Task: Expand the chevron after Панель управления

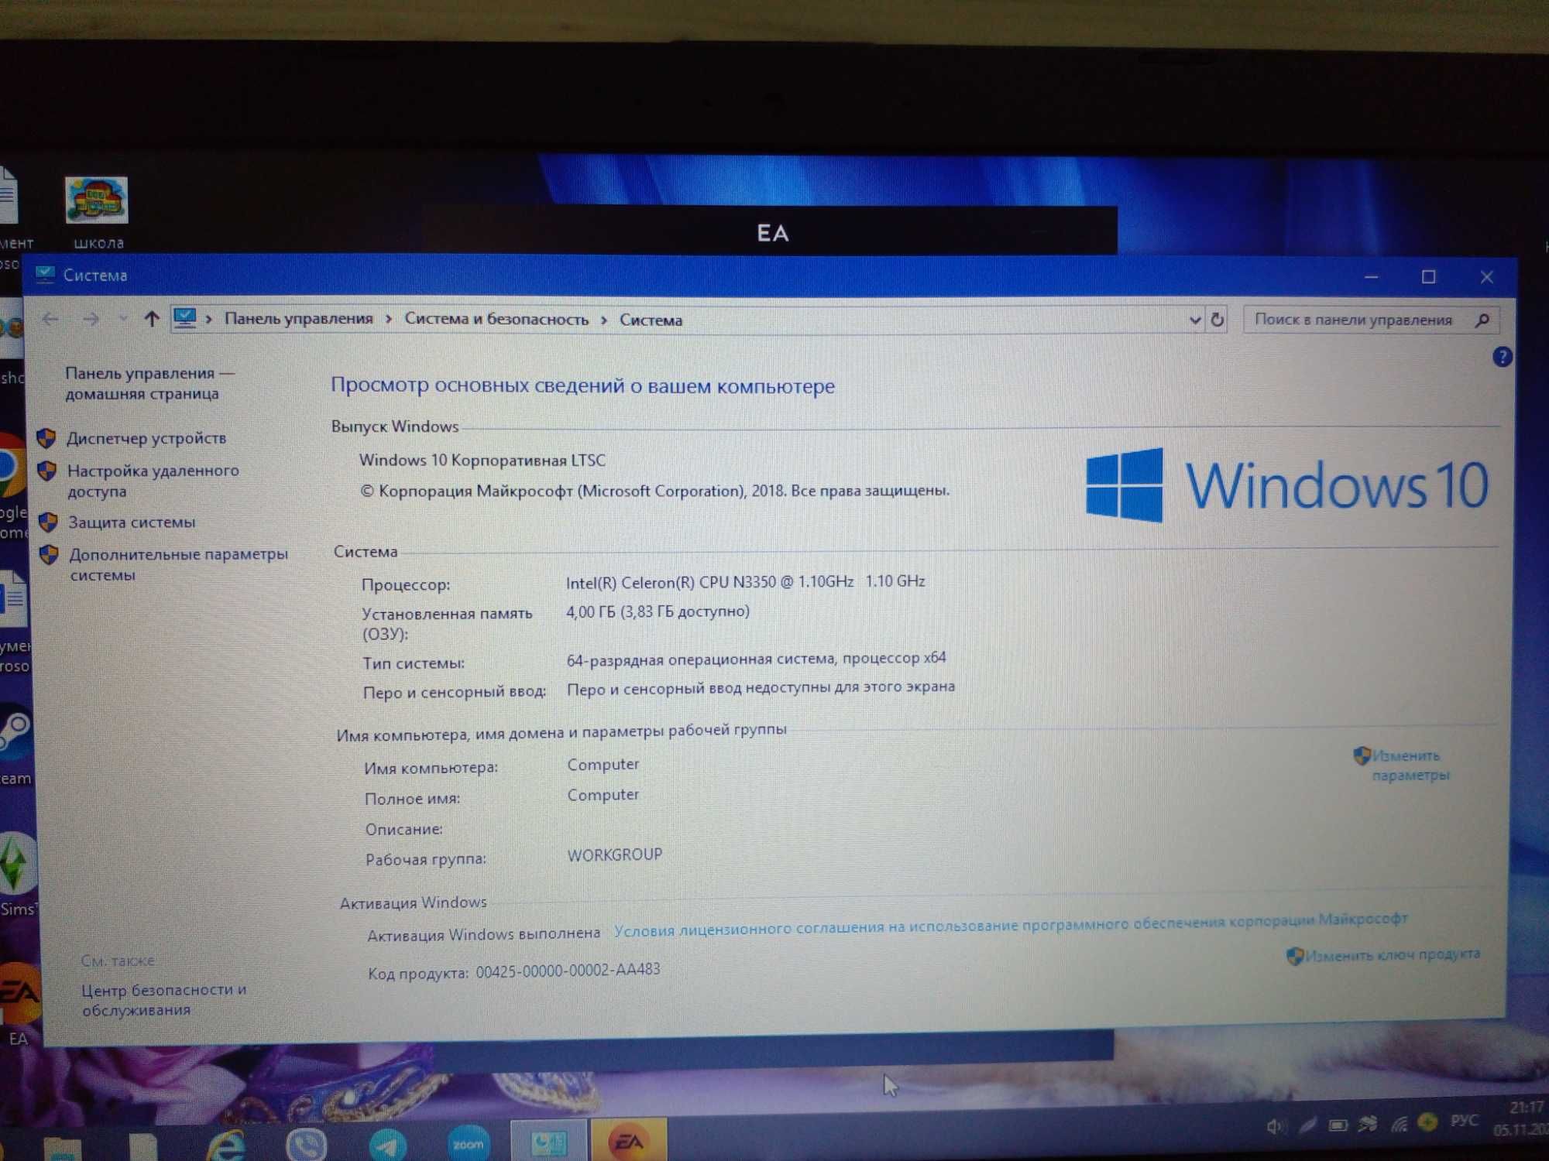Action: [x=388, y=320]
